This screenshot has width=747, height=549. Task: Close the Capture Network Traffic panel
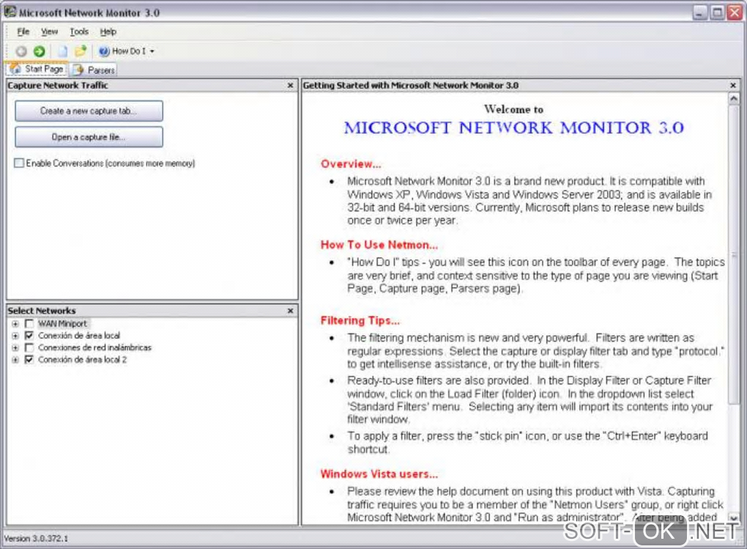tap(290, 85)
